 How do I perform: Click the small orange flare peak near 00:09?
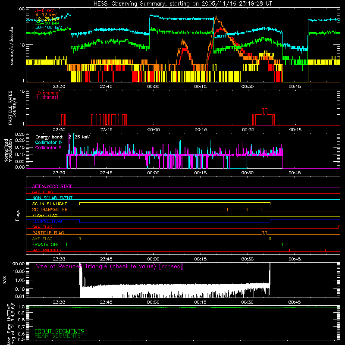click(183, 41)
